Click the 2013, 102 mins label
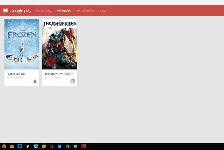The image size is (224, 150). [14, 78]
